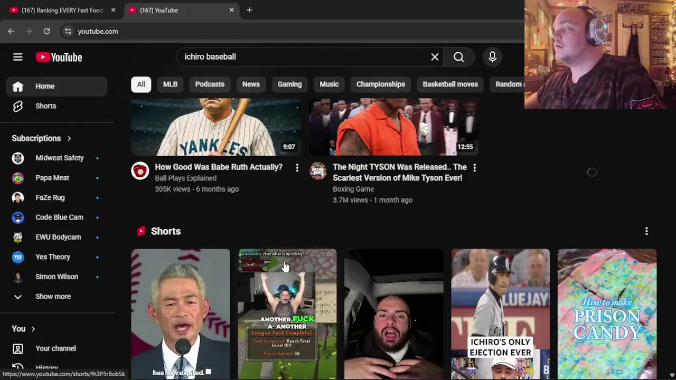Open options for Babe Ruth video
This screenshot has height=380, width=676.
[297, 168]
